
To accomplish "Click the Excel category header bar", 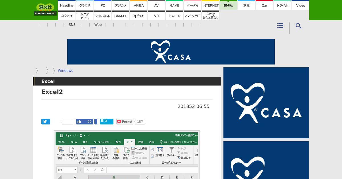I will 127,81.
